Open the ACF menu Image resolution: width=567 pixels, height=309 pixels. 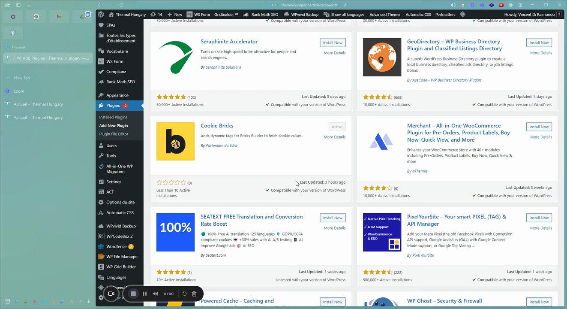pos(120,192)
